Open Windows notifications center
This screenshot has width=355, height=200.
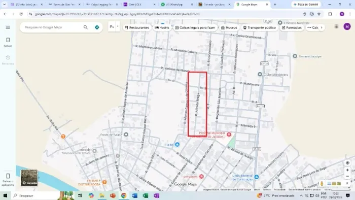pos(348,195)
